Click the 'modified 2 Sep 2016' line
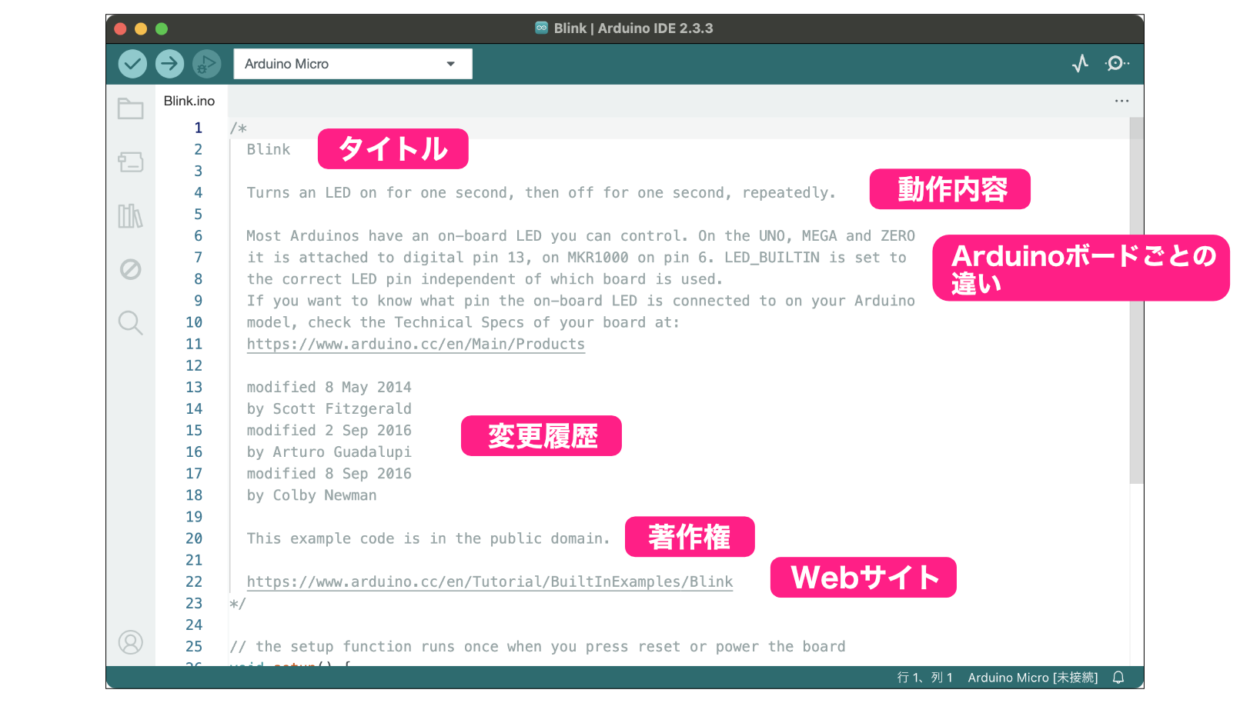This screenshot has width=1250, height=703. [x=329, y=430]
